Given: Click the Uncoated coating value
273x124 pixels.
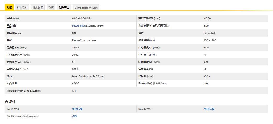Looking at the screenshot, I should point(209,33).
